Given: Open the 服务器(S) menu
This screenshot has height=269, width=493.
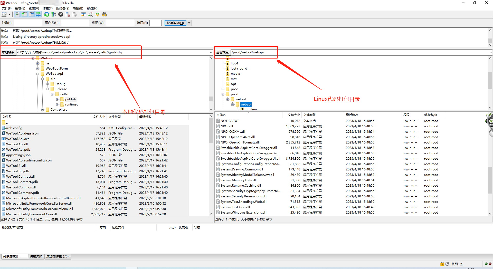Looking at the screenshot, I should tap(63, 8).
